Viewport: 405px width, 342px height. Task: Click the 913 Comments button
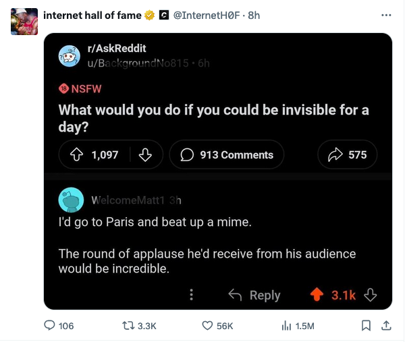coord(226,154)
